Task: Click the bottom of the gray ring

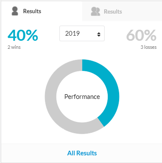Action: click(x=82, y=128)
